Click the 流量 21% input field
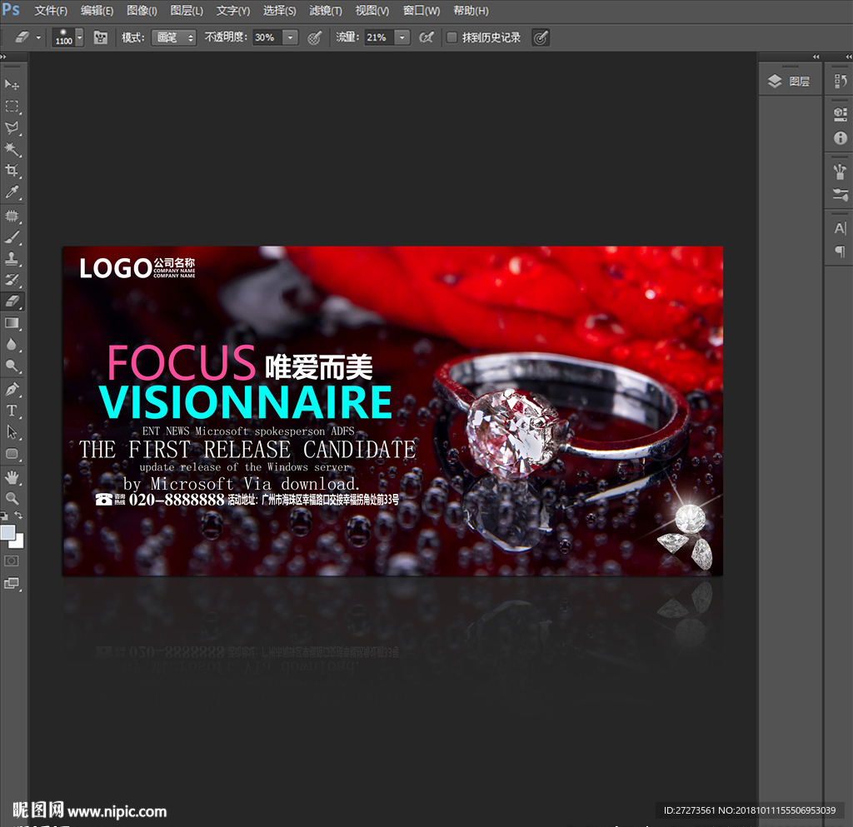This screenshot has height=827, width=853. [x=378, y=37]
